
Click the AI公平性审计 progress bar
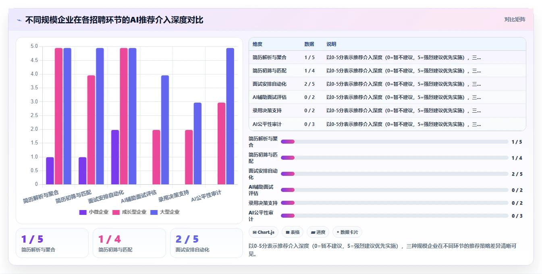tap(395, 216)
